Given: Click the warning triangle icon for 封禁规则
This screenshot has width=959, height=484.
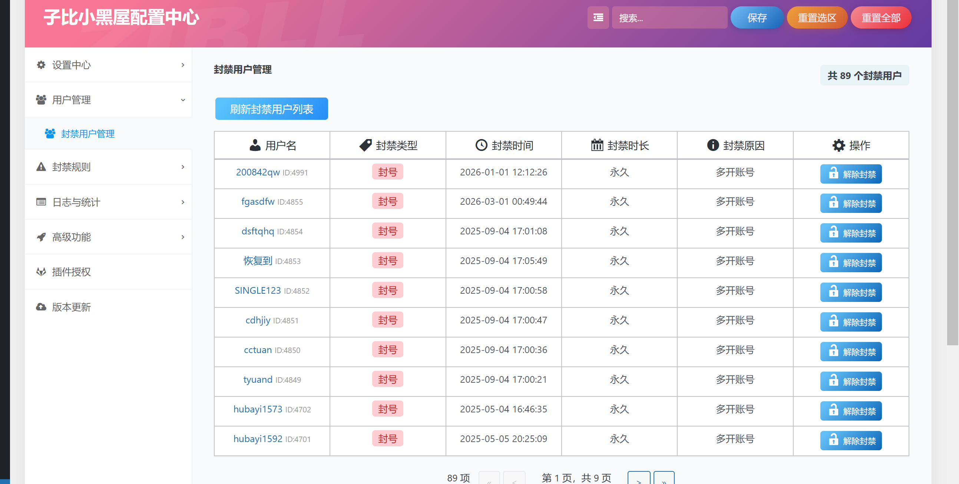Looking at the screenshot, I should [x=41, y=167].
